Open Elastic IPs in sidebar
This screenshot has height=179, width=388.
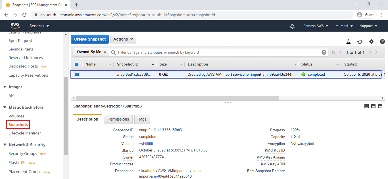[x=17, y=163]
